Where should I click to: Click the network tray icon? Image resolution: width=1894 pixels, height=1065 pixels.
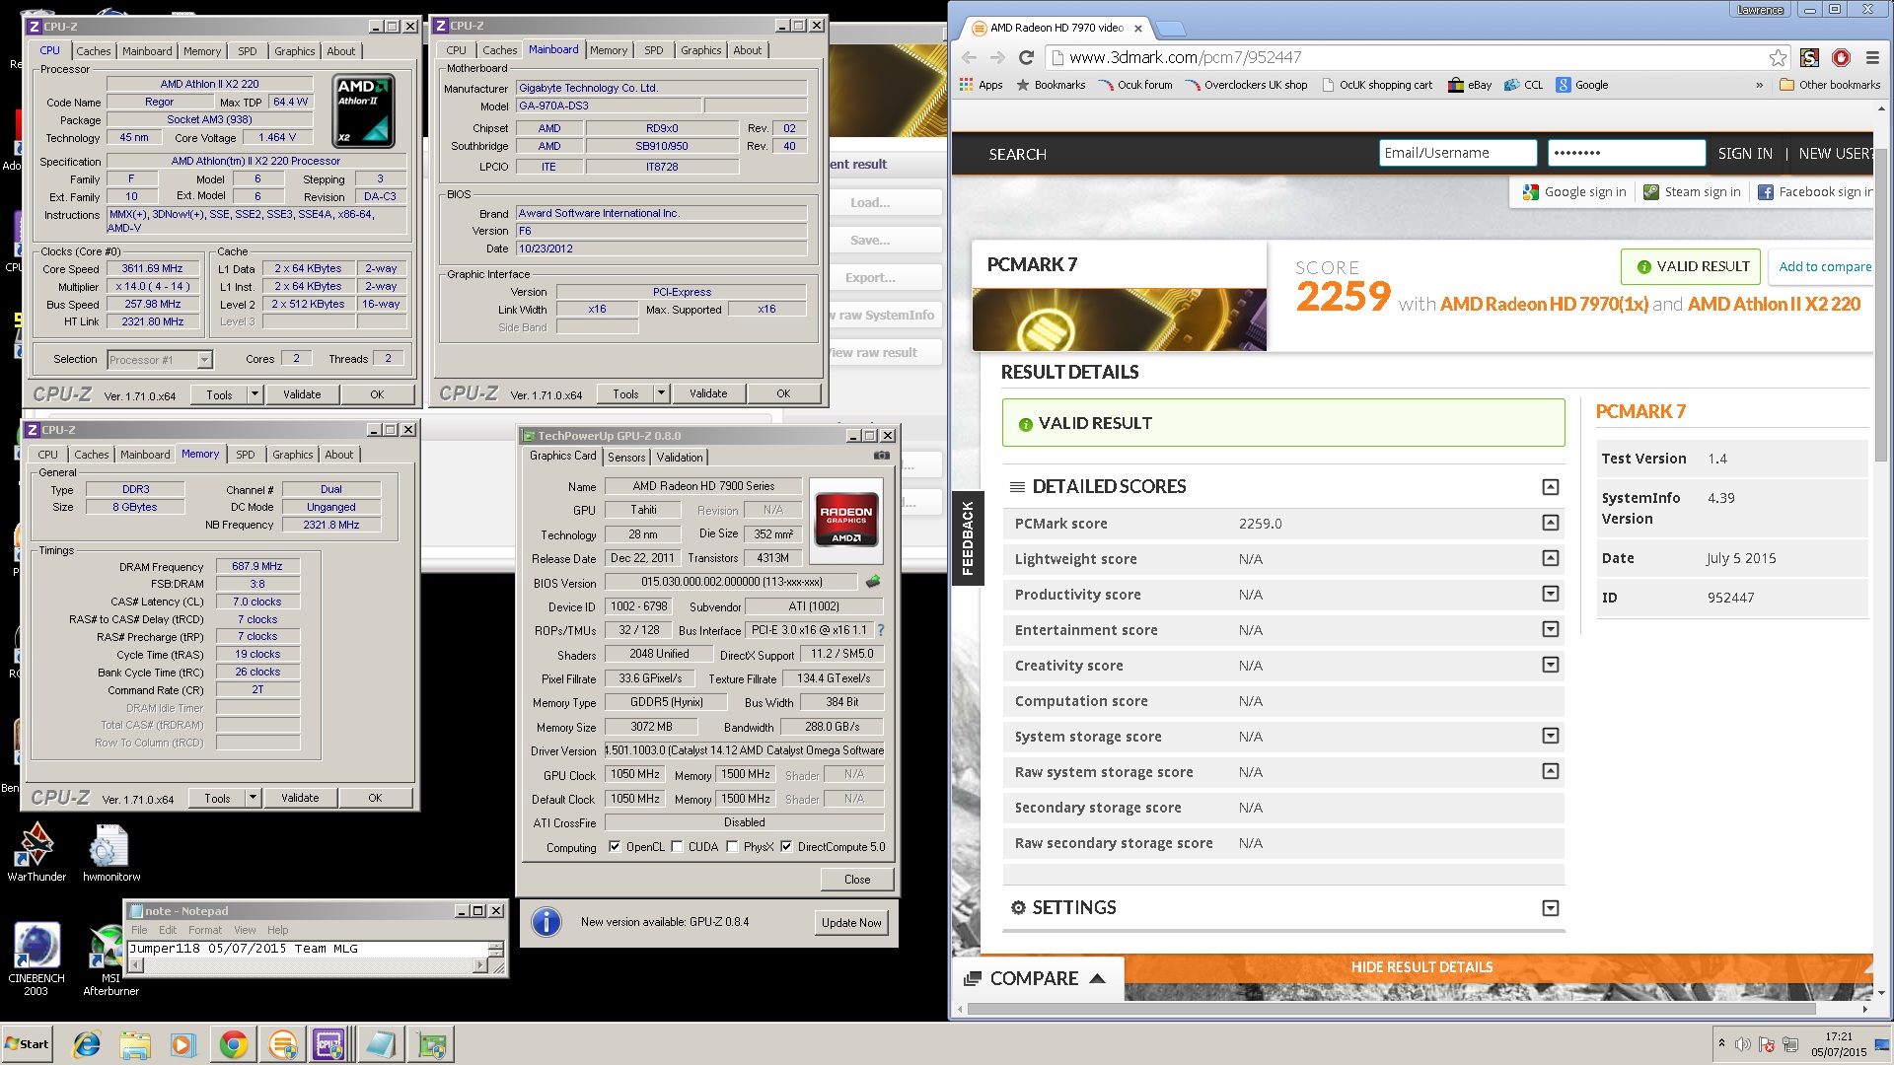pos(1790,1044)
